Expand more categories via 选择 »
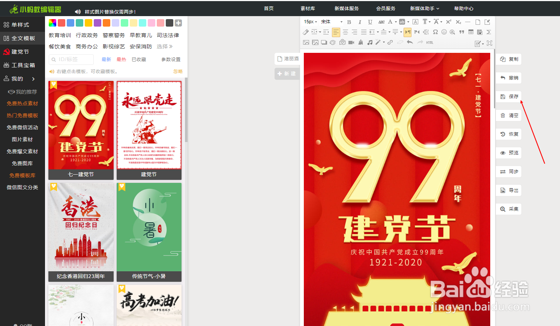Image resolution: width=560 pixels, height=326 pixels. pyautogui.click(x=165, y=46)
